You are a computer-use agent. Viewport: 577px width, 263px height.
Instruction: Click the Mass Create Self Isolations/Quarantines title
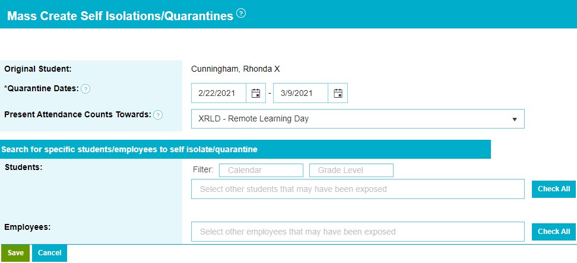[x=120, y=16]
